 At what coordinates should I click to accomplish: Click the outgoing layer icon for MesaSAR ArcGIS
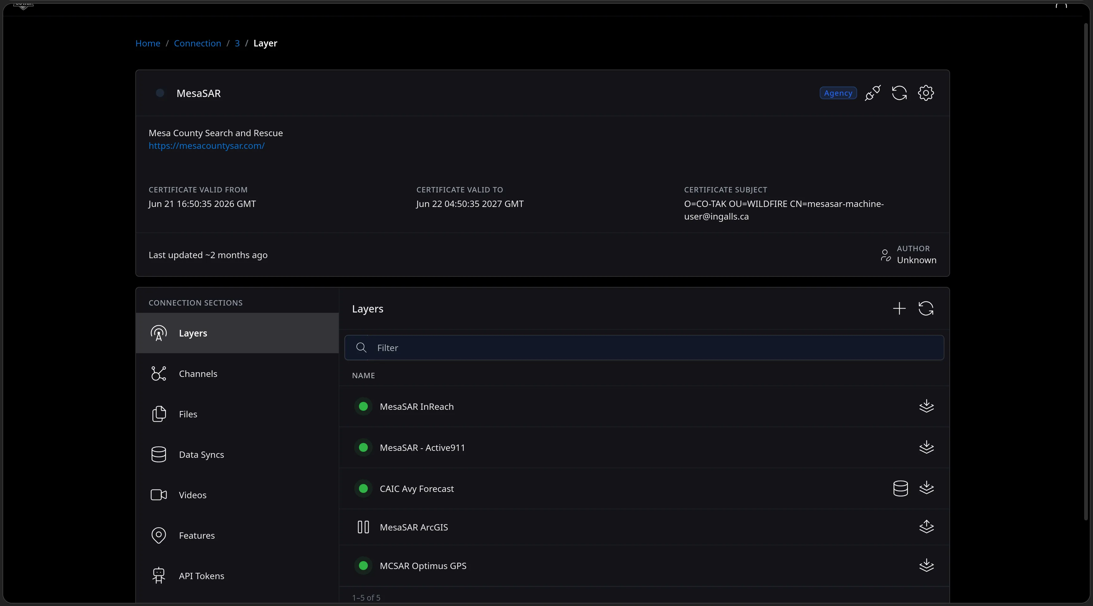click(x=926, y=527)
